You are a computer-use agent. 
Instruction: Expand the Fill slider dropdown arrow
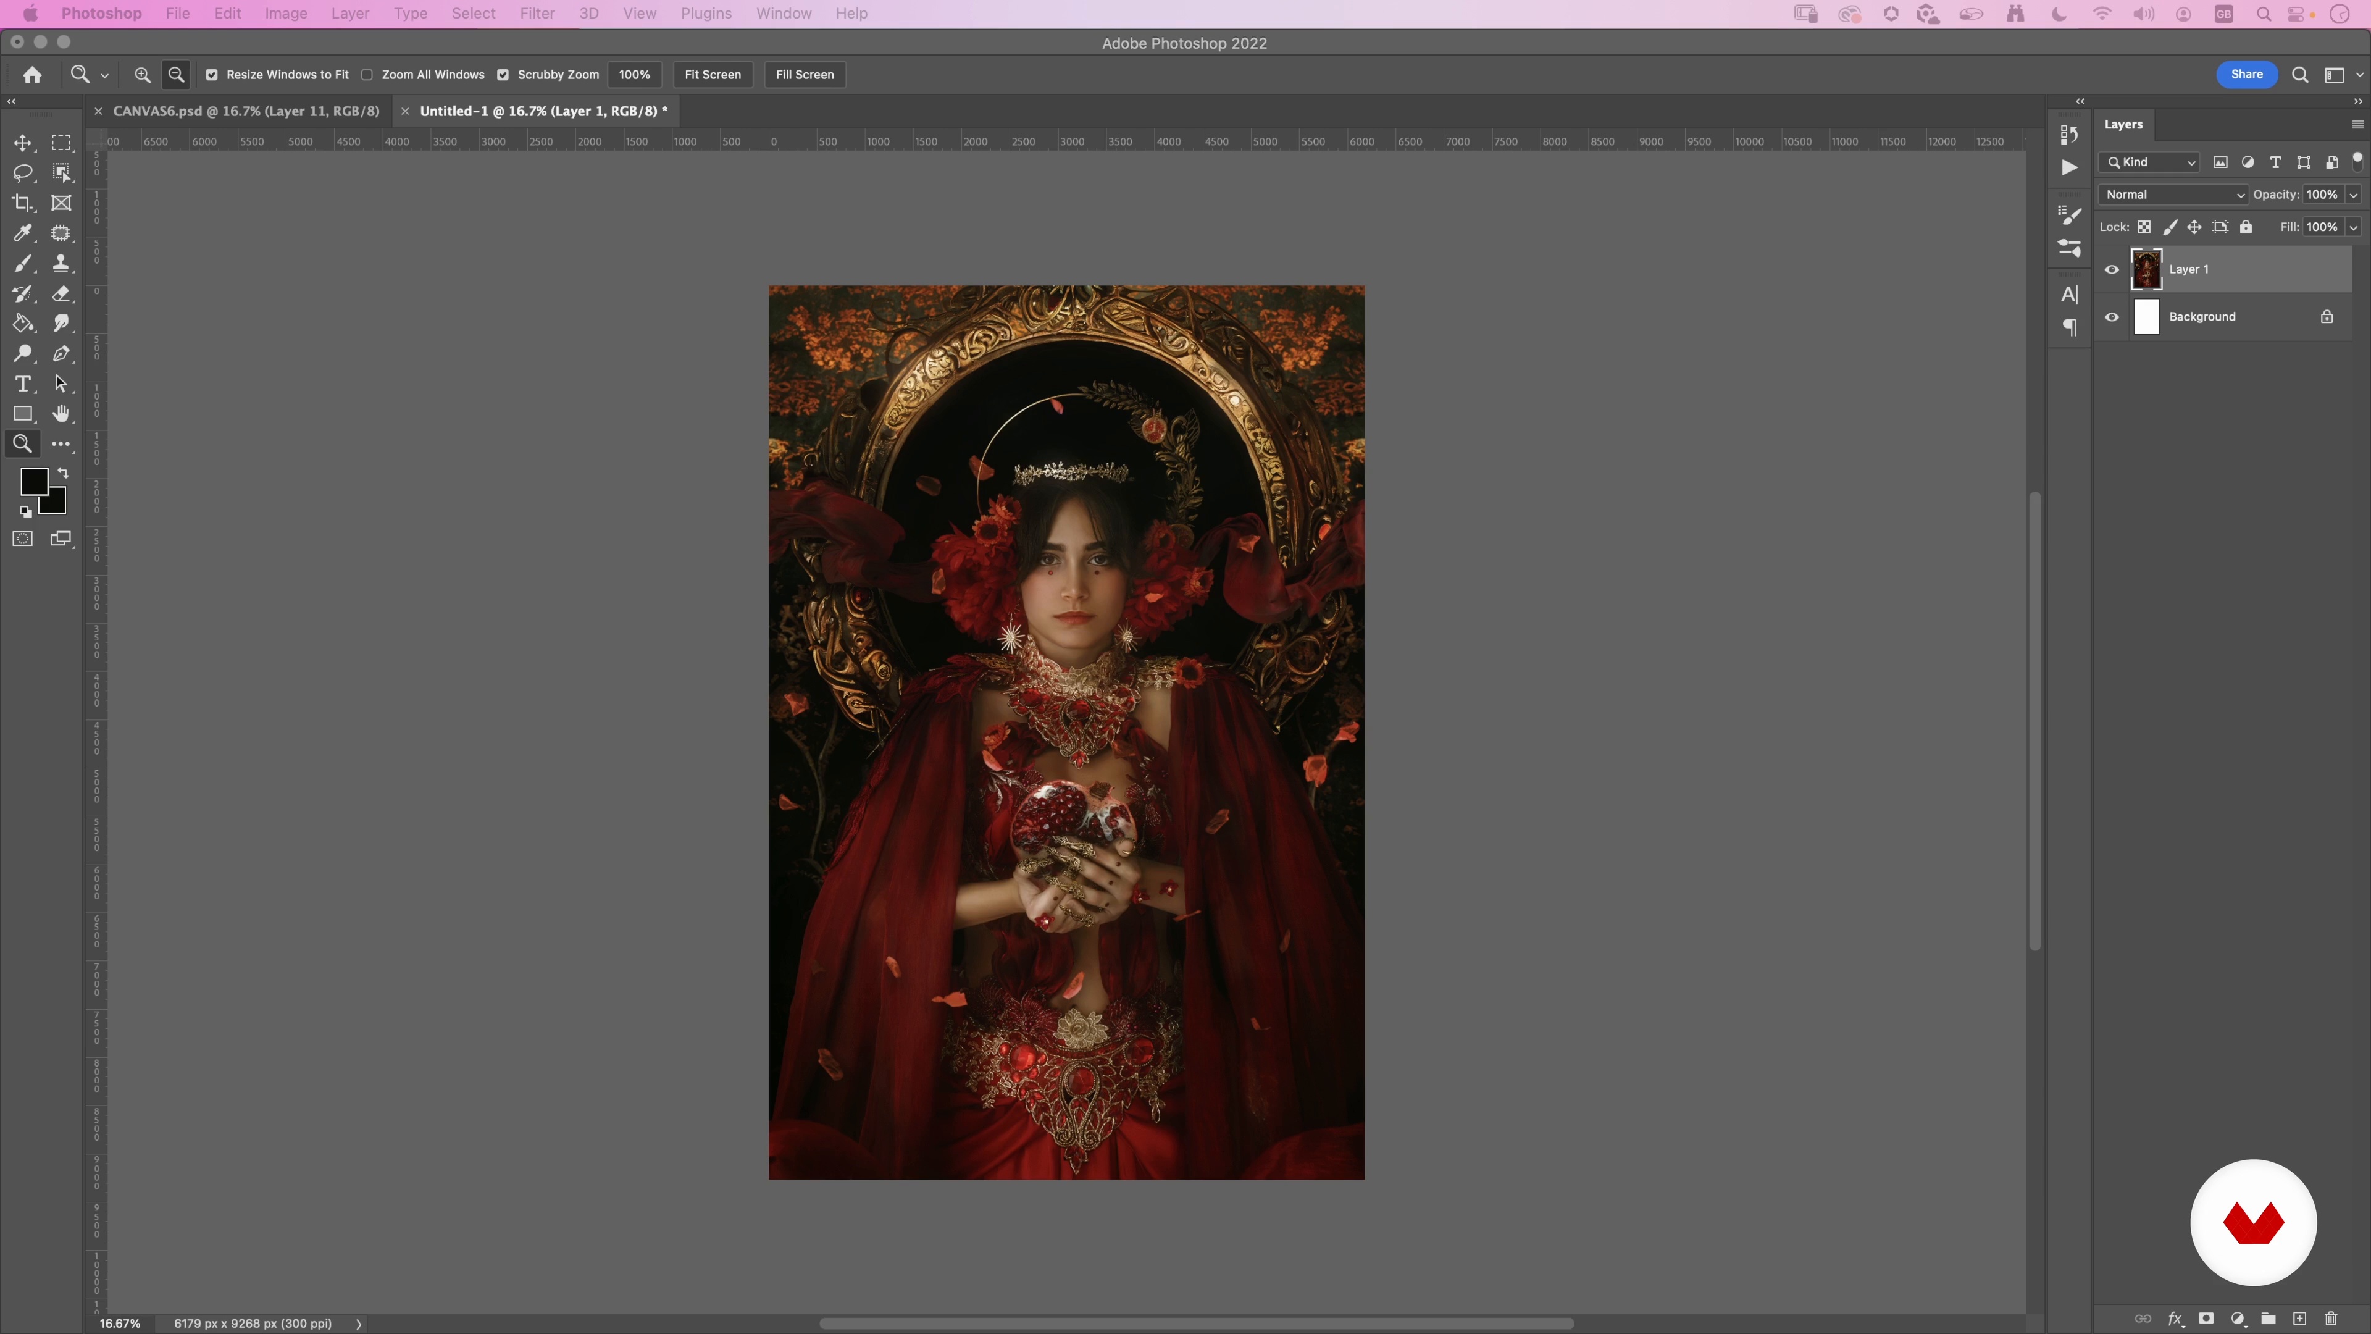coord(2354,227)
